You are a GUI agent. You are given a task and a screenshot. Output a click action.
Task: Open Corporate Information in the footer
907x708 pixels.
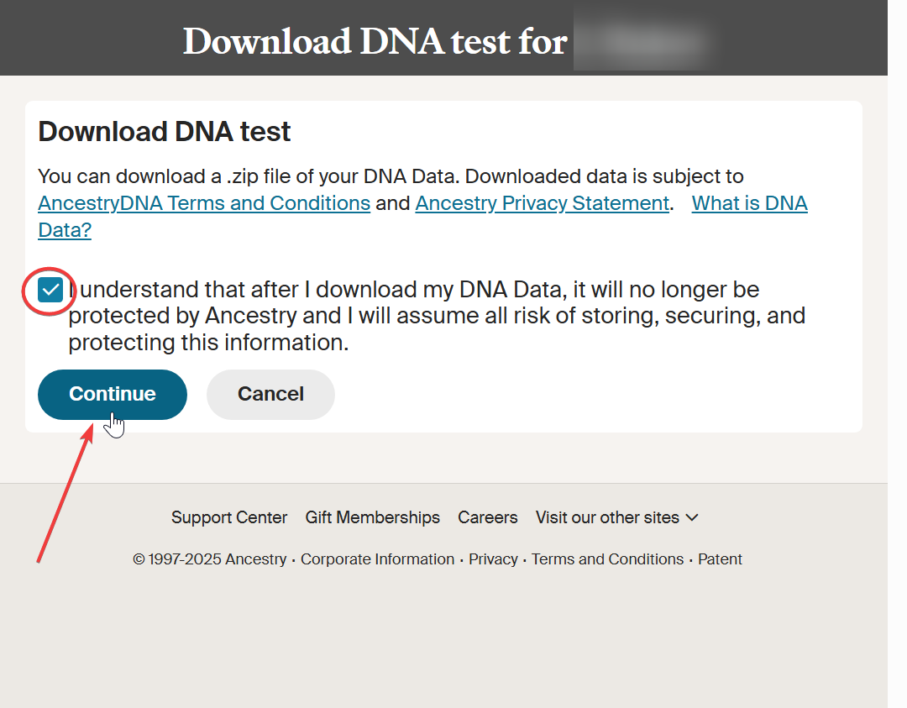(x=377, y=559)
